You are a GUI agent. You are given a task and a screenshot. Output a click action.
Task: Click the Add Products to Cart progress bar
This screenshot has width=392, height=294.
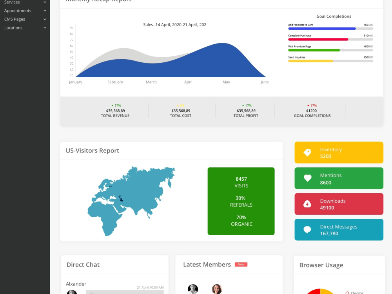tap(330, 29)
